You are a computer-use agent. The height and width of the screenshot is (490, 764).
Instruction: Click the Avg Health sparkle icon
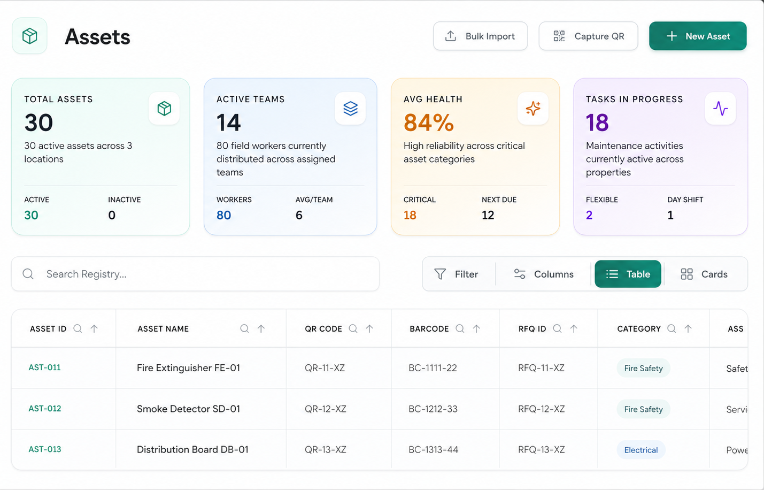(533, 109)
